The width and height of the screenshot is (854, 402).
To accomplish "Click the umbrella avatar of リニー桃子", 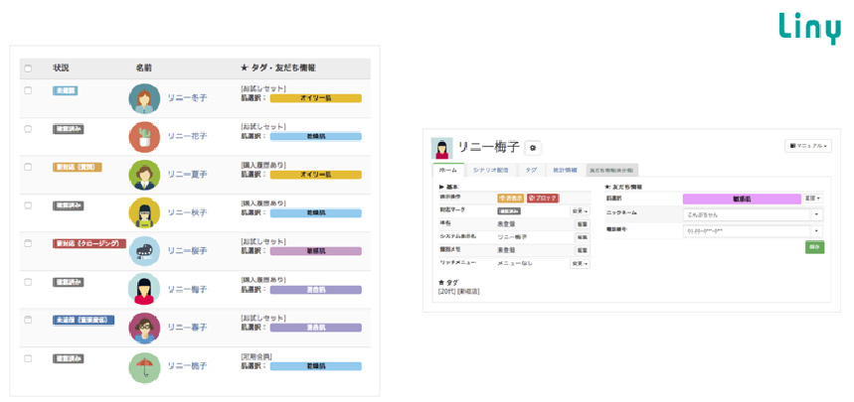I will point(144,367).
